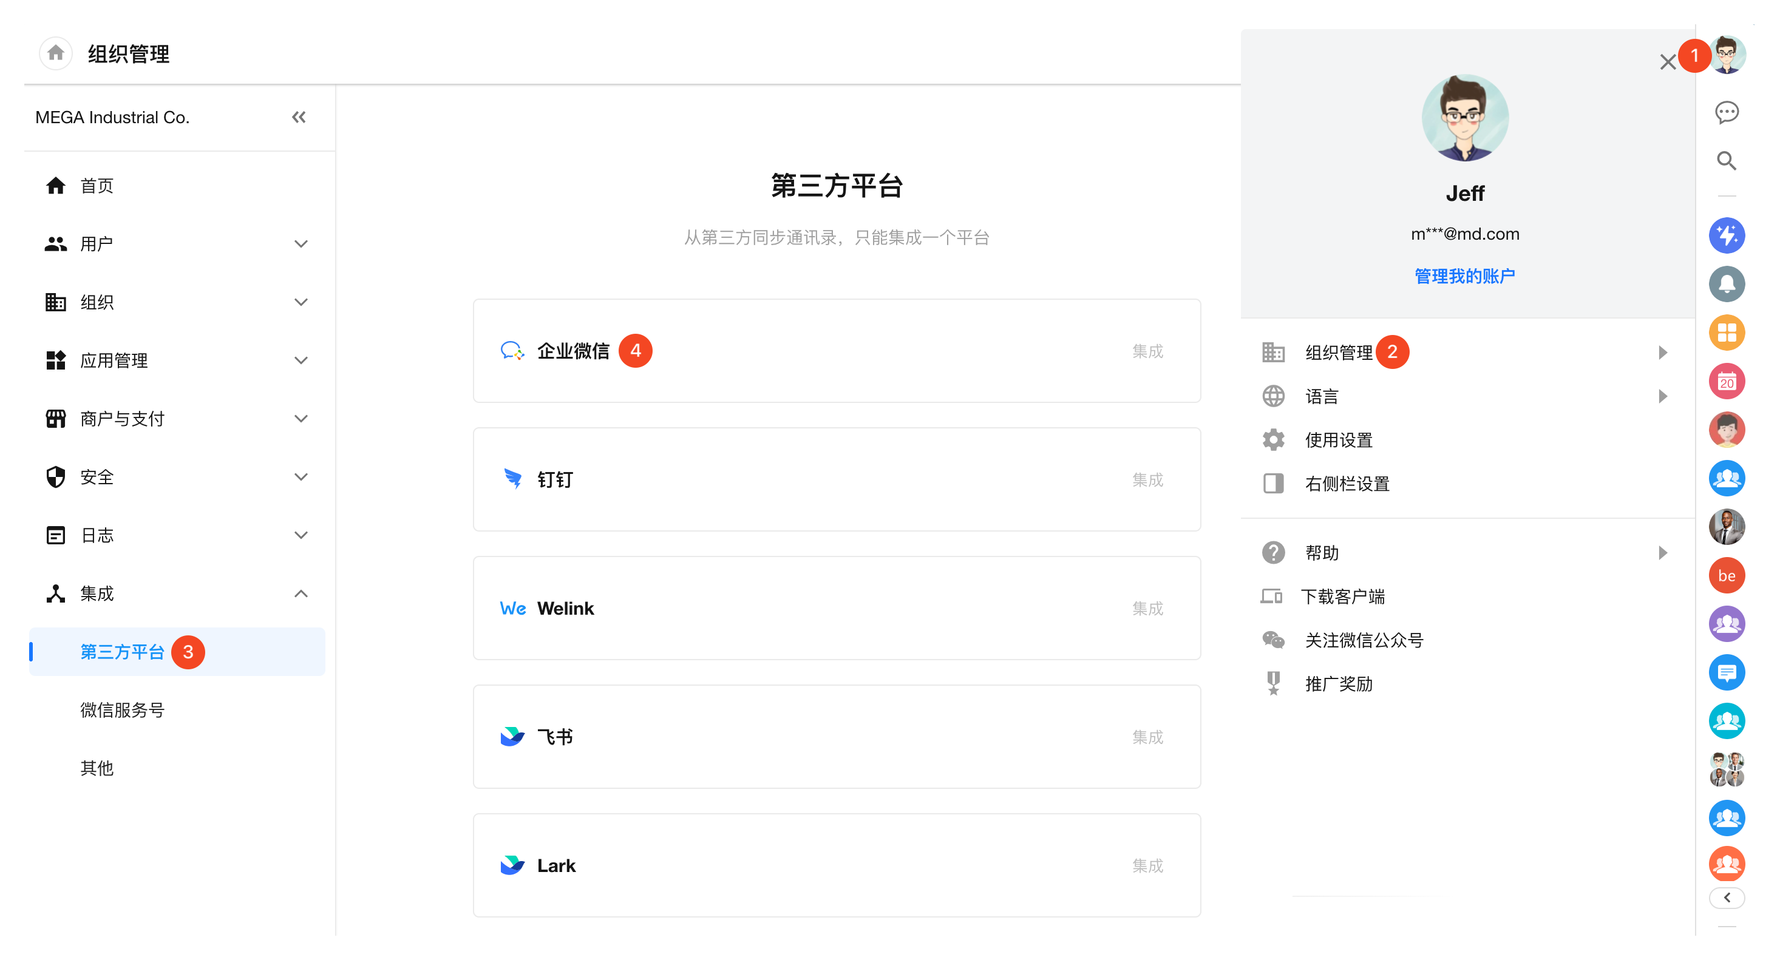Click Jeff's large profile avatar
The width and height of the screenshot is (1780, 960).
tap(1464, 118)
